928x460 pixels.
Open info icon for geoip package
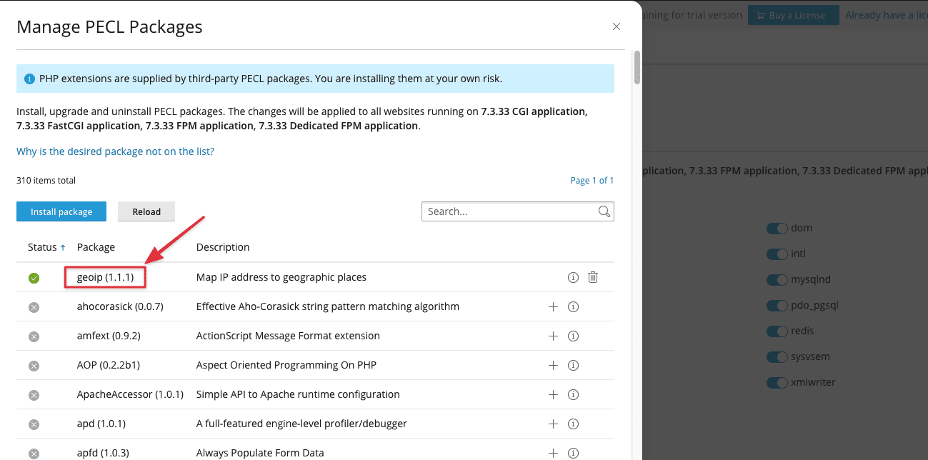[x=572, y=277]
